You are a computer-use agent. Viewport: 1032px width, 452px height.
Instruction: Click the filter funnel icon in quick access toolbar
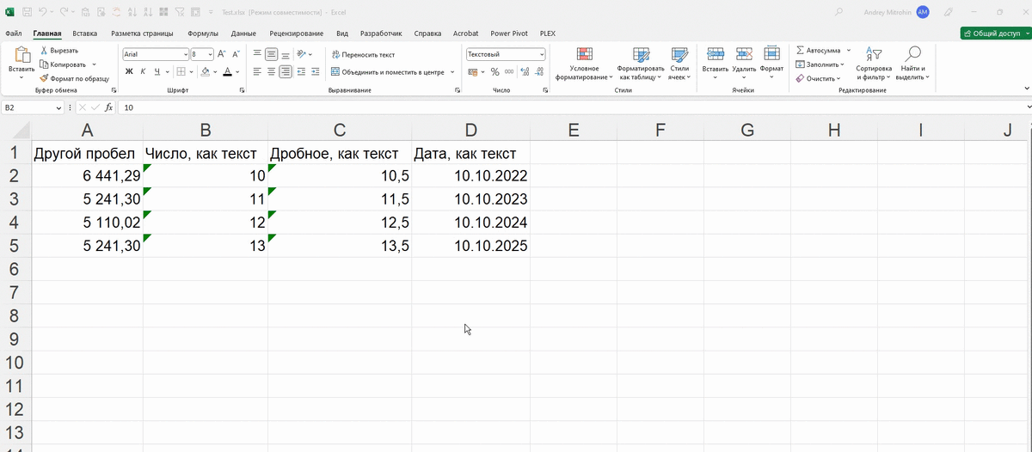click(181, 13)
